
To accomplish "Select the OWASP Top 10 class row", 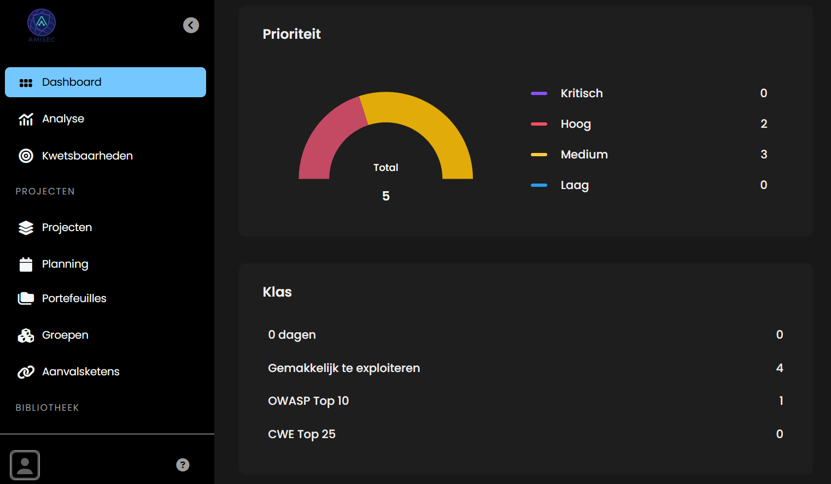I will click(308, 401).
